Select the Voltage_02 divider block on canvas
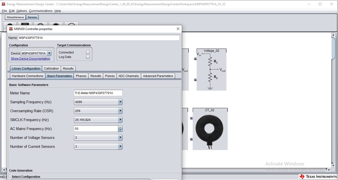 (211, 70)
